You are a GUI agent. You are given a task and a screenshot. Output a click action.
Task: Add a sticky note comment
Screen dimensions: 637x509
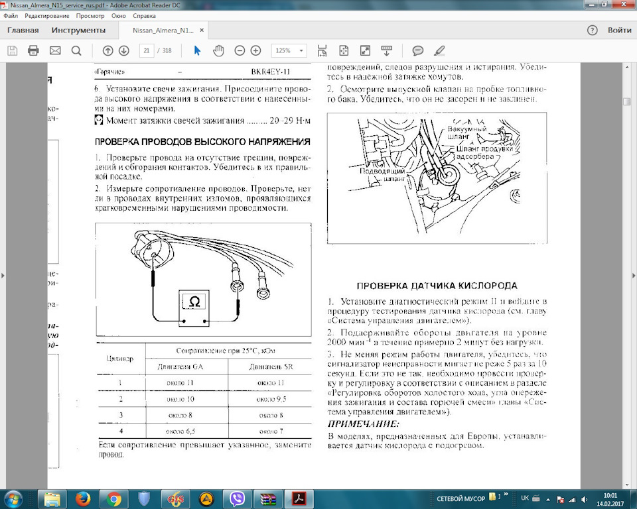(x=417, y=51)
